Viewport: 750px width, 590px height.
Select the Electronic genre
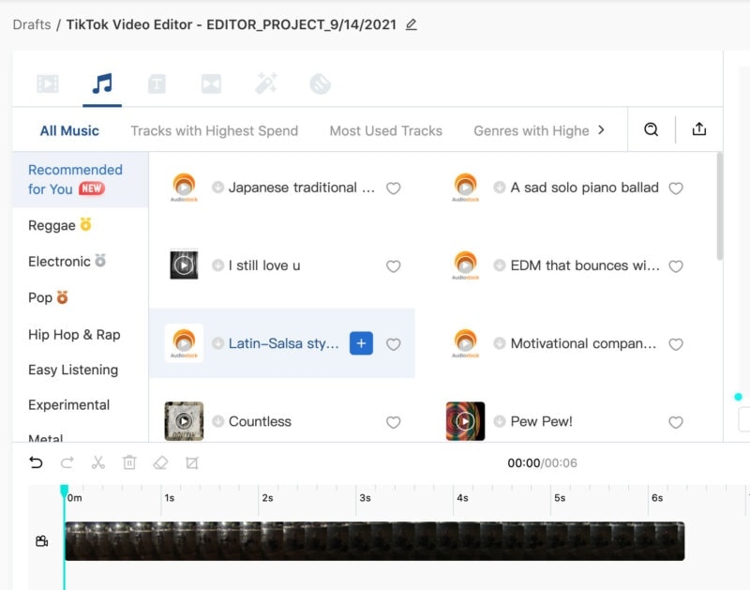[67, 262]
